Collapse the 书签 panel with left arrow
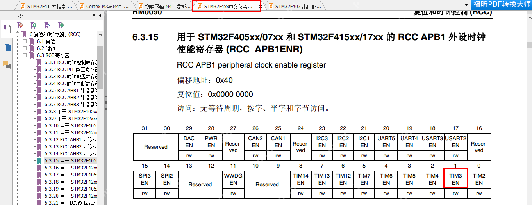Screen dimensions: 532x205 point(100,15)
